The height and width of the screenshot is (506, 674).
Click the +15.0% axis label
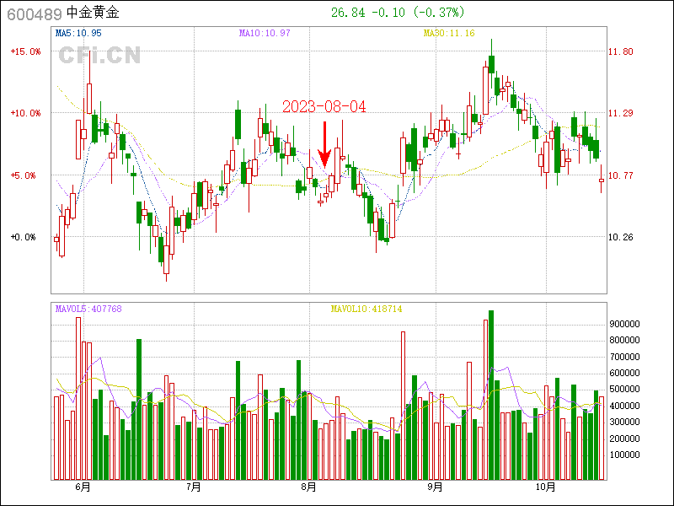point(25,51)
